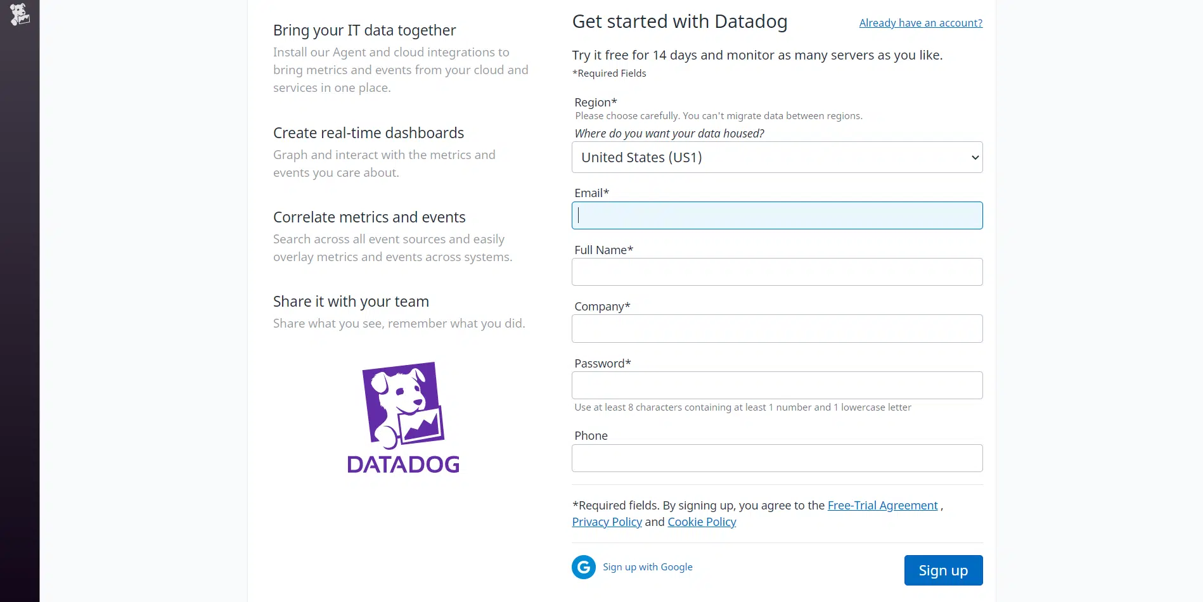Select the Company text box
Screen dimensions: 1203x602
click(777, 329)
